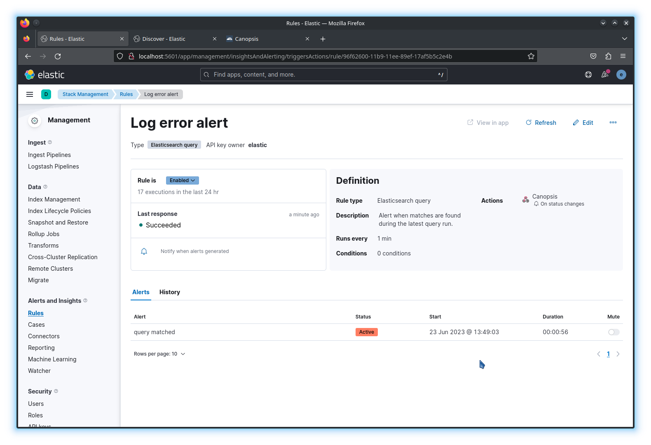Screen dimensions: 651x445
Task: Open Rollup Jobs
Action: [x=44, y=234]
